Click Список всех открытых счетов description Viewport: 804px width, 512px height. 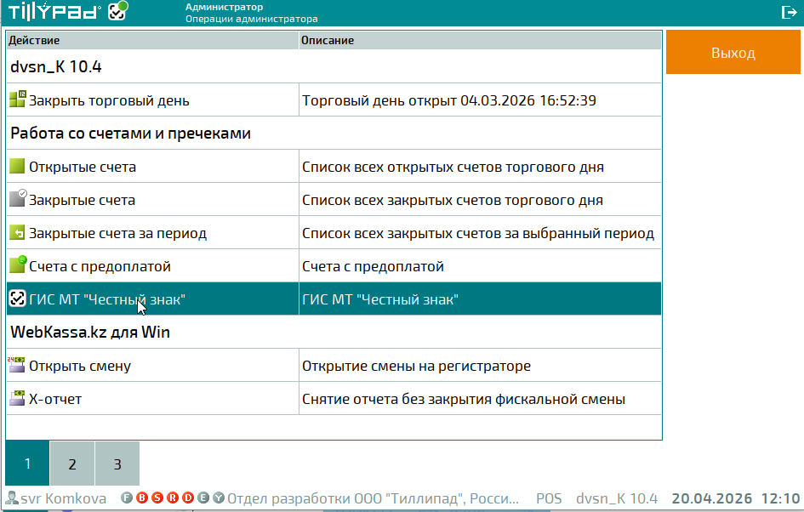(480, 167)
